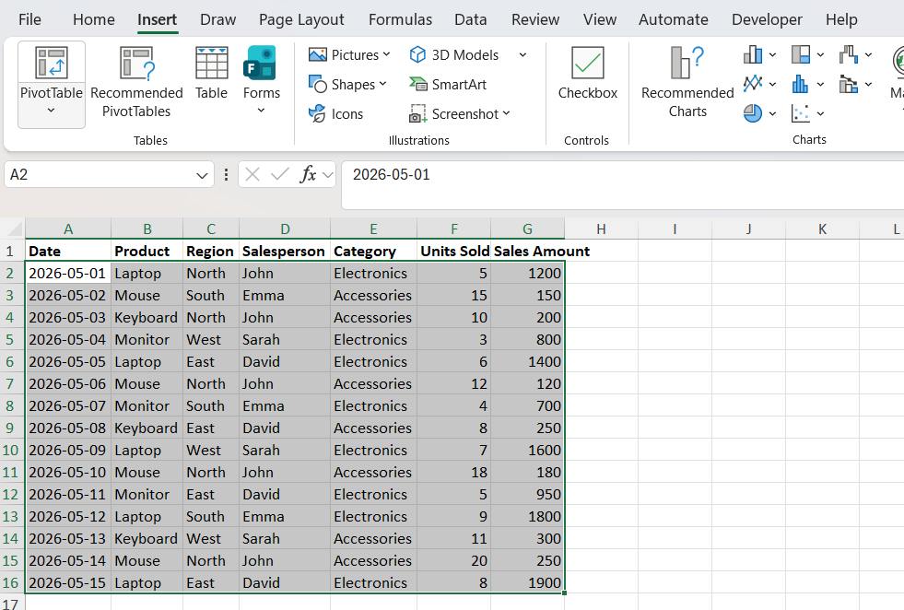The image size is (904, 610).
Task: Open the Screenshot dropdown chevron
Action: [506, 113]
